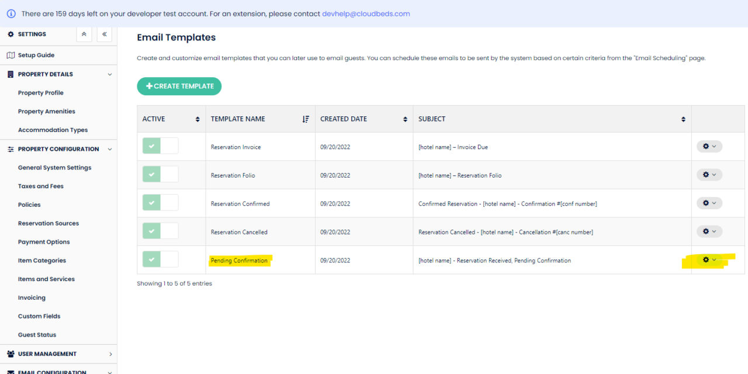Image resolution: width=748 pixels, height=374 pixels.
Task: Click the Property Details book icon
Action: [9, 74]
